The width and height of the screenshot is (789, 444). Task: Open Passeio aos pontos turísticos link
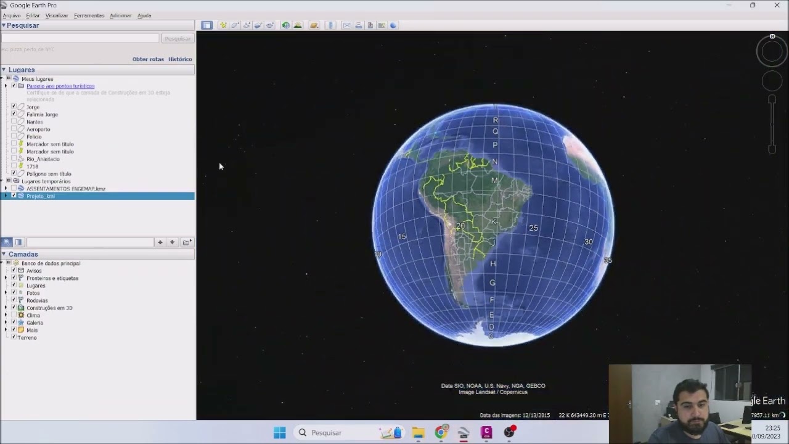coord(60,86)
